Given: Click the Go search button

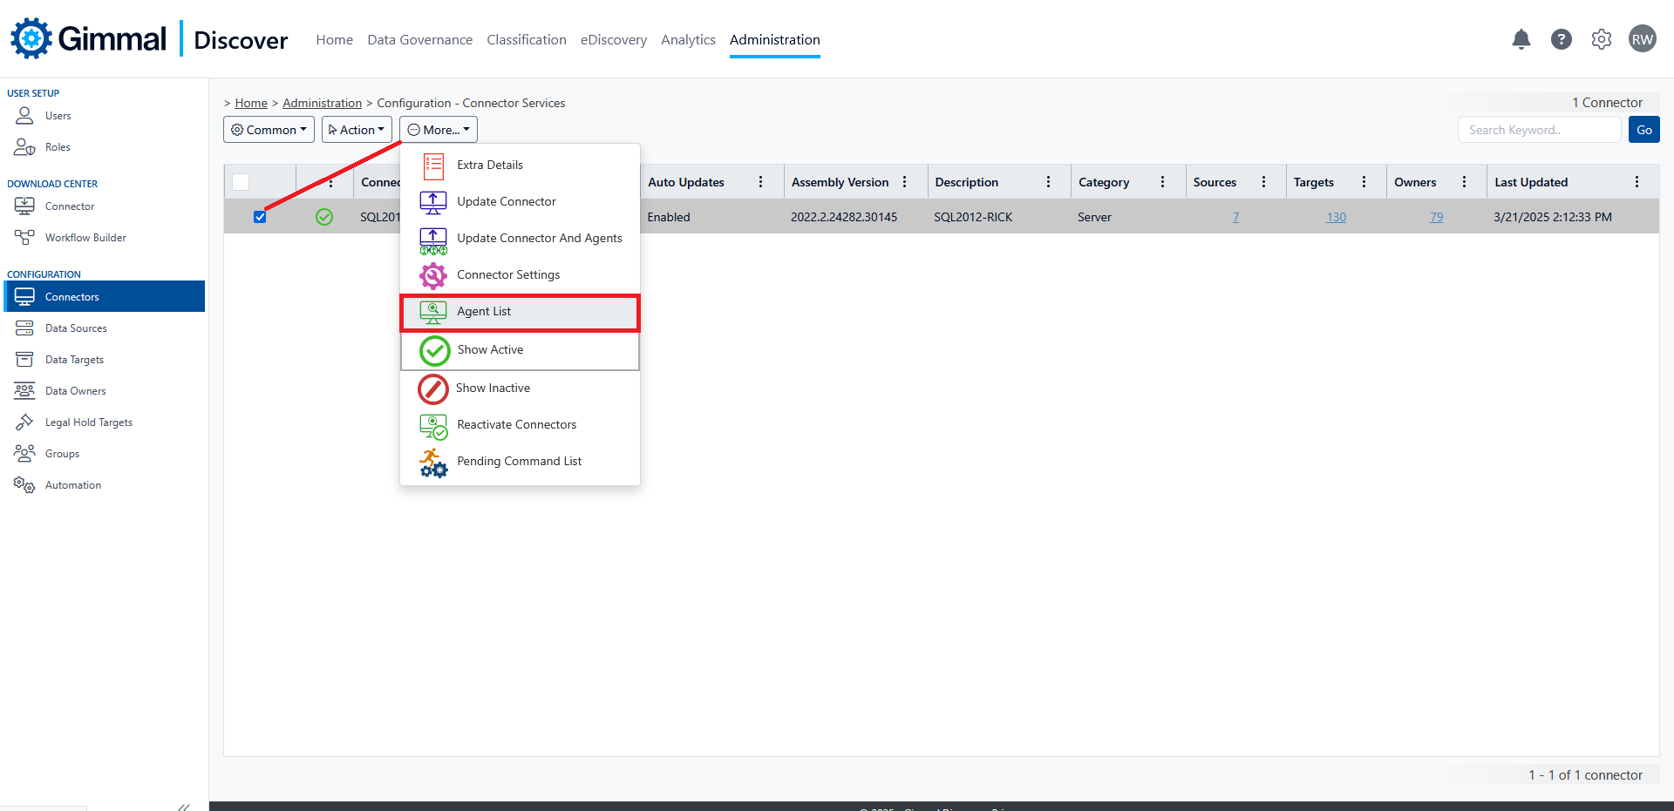Looking at the screenshot, I should click(x=1643, y=129).
